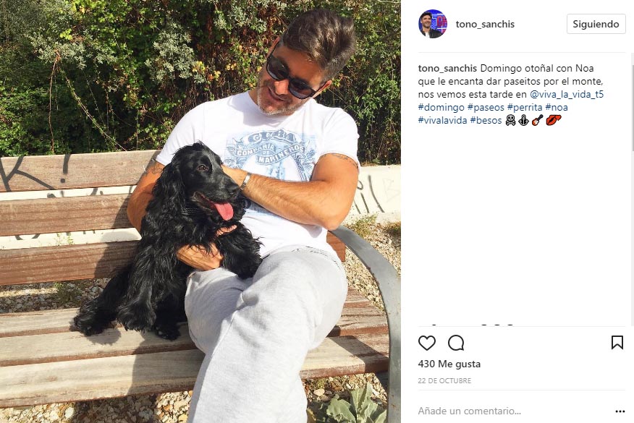Open the #vivalavida hashtag
The width and height of the screenshot is (634, 423).
(442, 120)
